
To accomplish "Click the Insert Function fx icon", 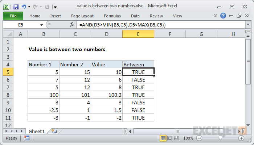I will pyautogui.click(x=72, y=25).
